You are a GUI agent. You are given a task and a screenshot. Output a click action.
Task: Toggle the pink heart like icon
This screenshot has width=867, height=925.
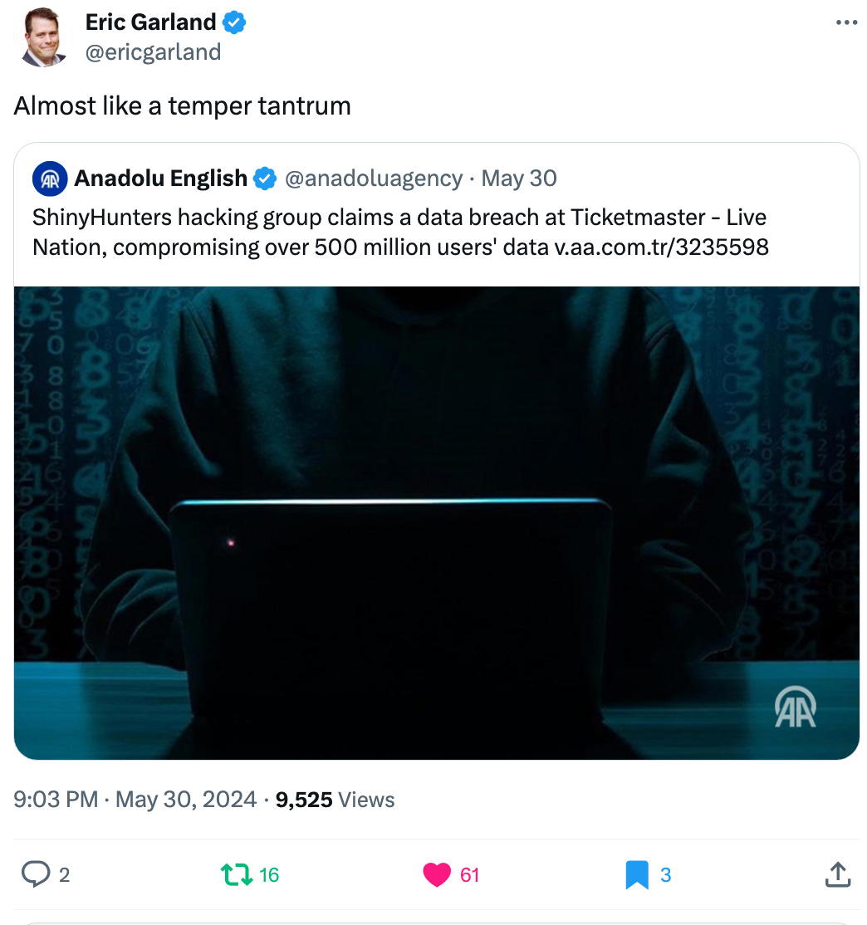pyautogui.click(x=437, y=874)
